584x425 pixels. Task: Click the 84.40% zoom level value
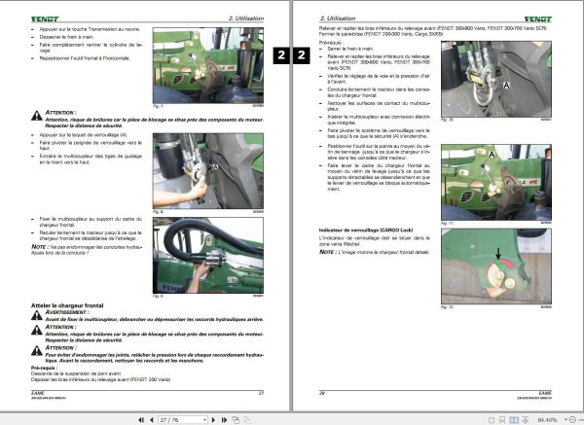[547, 420]
